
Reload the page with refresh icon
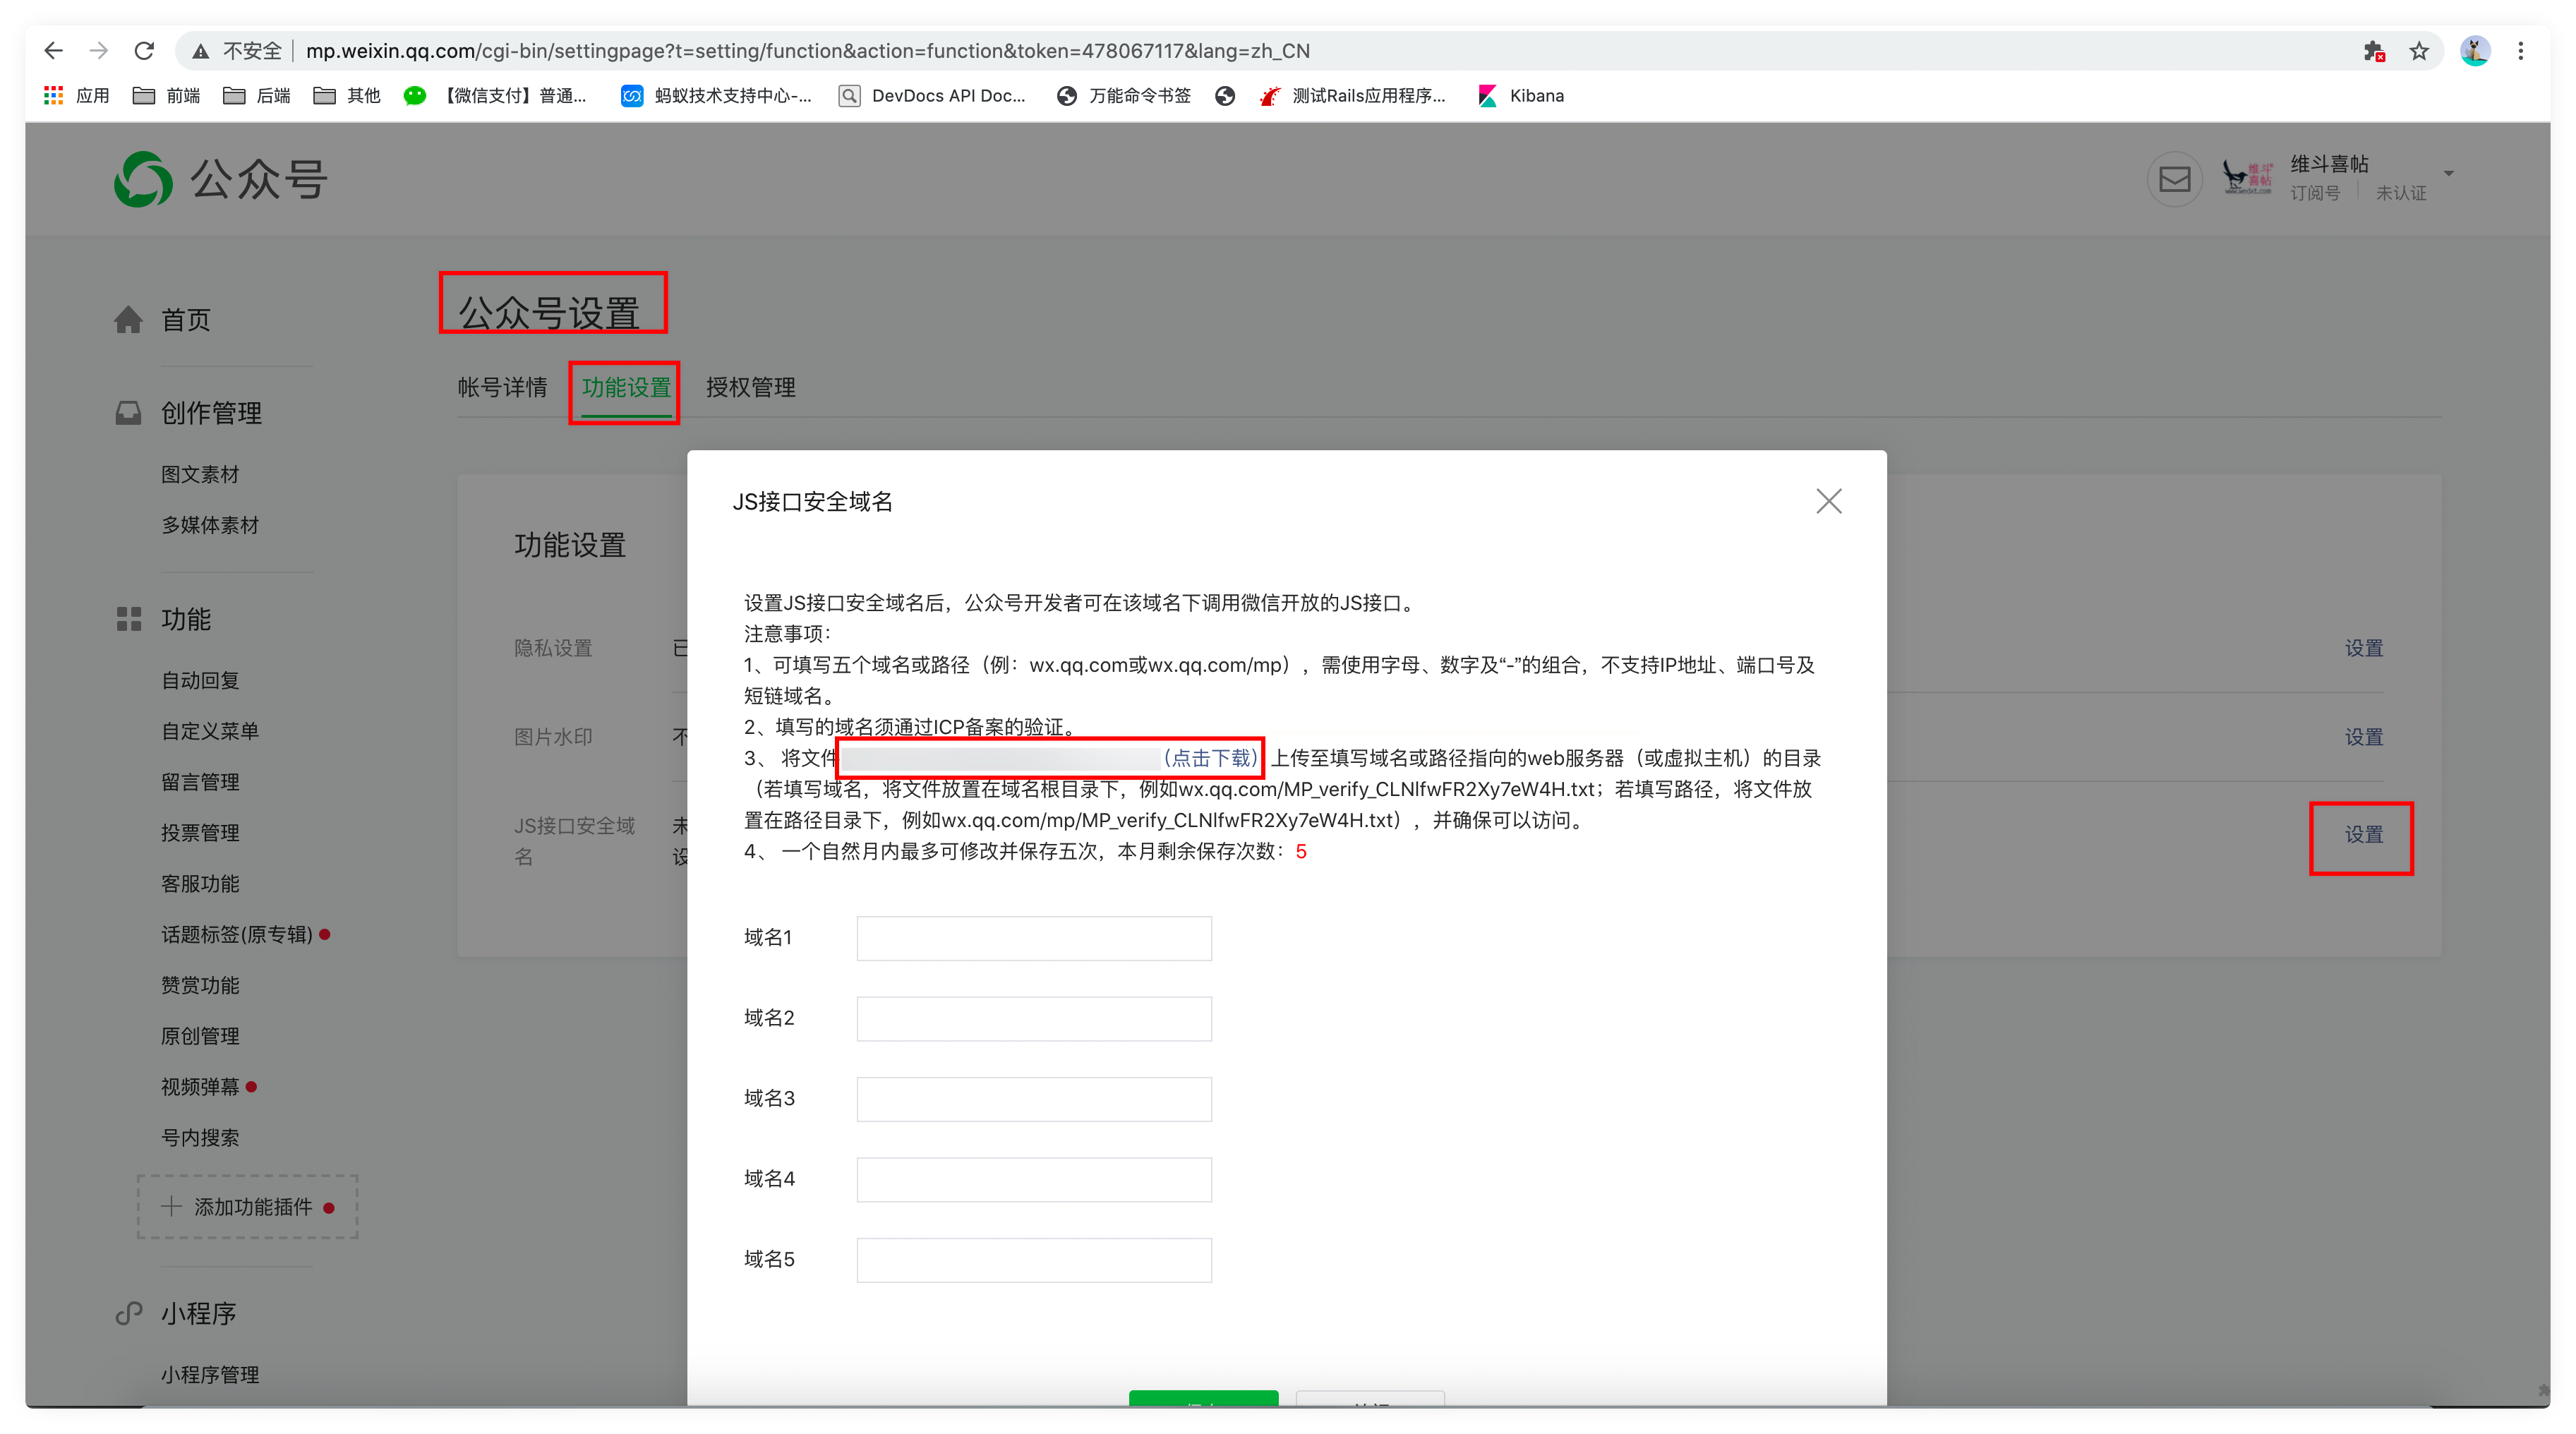coord(144,50)
